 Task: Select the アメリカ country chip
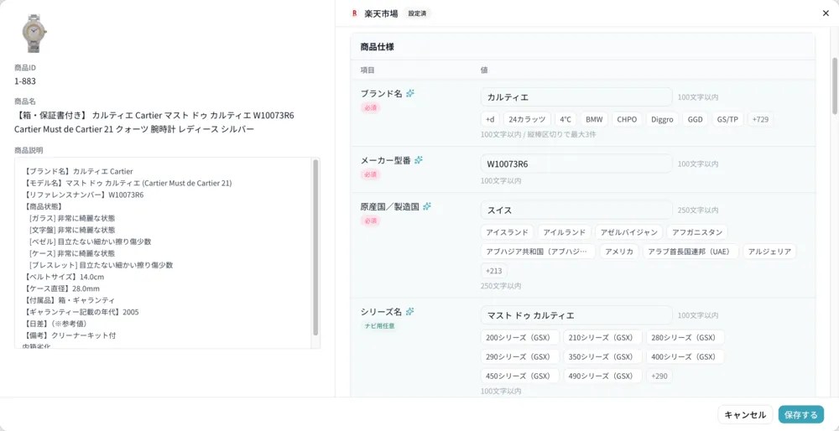point(619,252)
